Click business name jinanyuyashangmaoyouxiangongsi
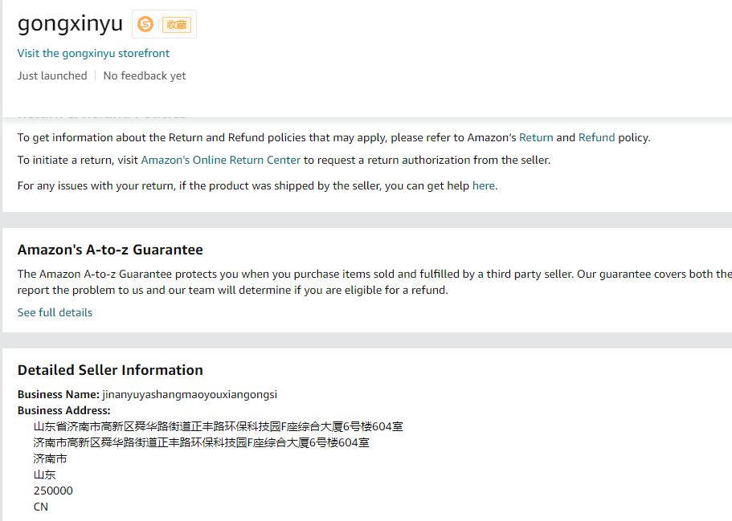Screen dimensions: 732x521 pos(190,394)
